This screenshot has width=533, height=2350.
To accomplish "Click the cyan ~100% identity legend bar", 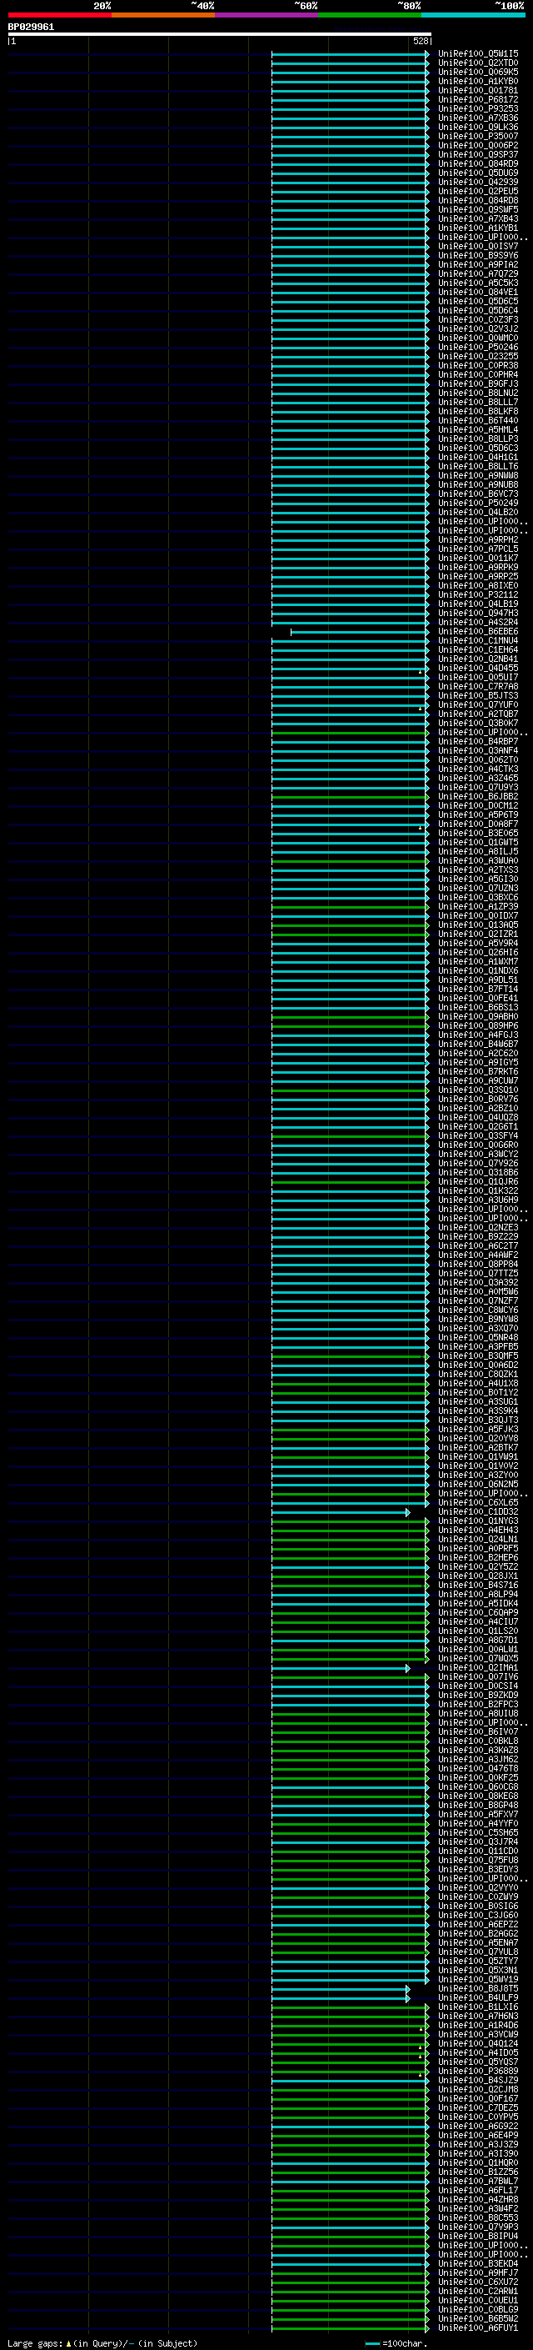I will tap(473, 15).
